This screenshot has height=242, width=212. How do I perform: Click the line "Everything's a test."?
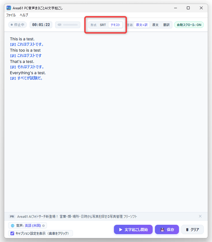[x=28, y=73]
